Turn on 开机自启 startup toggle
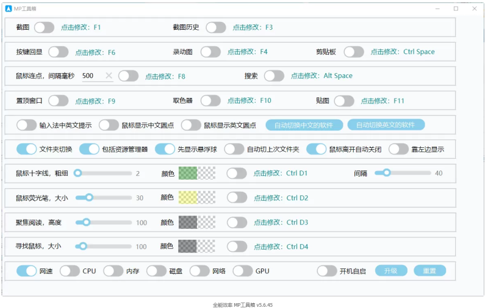The height and width of the screenshot is (308, 488). [327, 271]
